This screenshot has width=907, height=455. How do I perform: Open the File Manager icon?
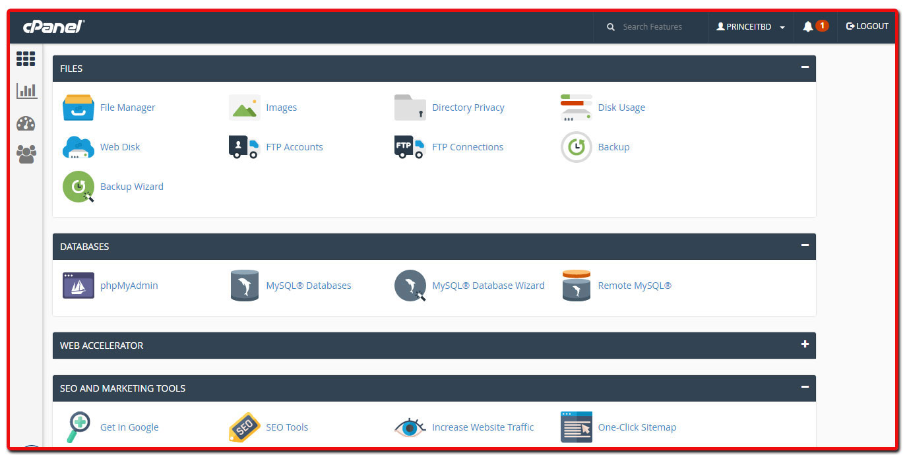pos(78,107)
